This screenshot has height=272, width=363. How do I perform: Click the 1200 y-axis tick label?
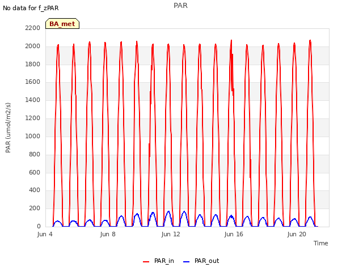[x=33, y=118]
